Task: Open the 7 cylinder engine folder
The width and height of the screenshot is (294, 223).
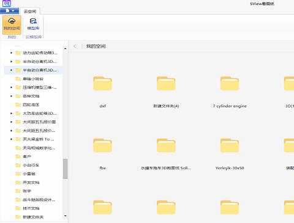Action: 230,84
